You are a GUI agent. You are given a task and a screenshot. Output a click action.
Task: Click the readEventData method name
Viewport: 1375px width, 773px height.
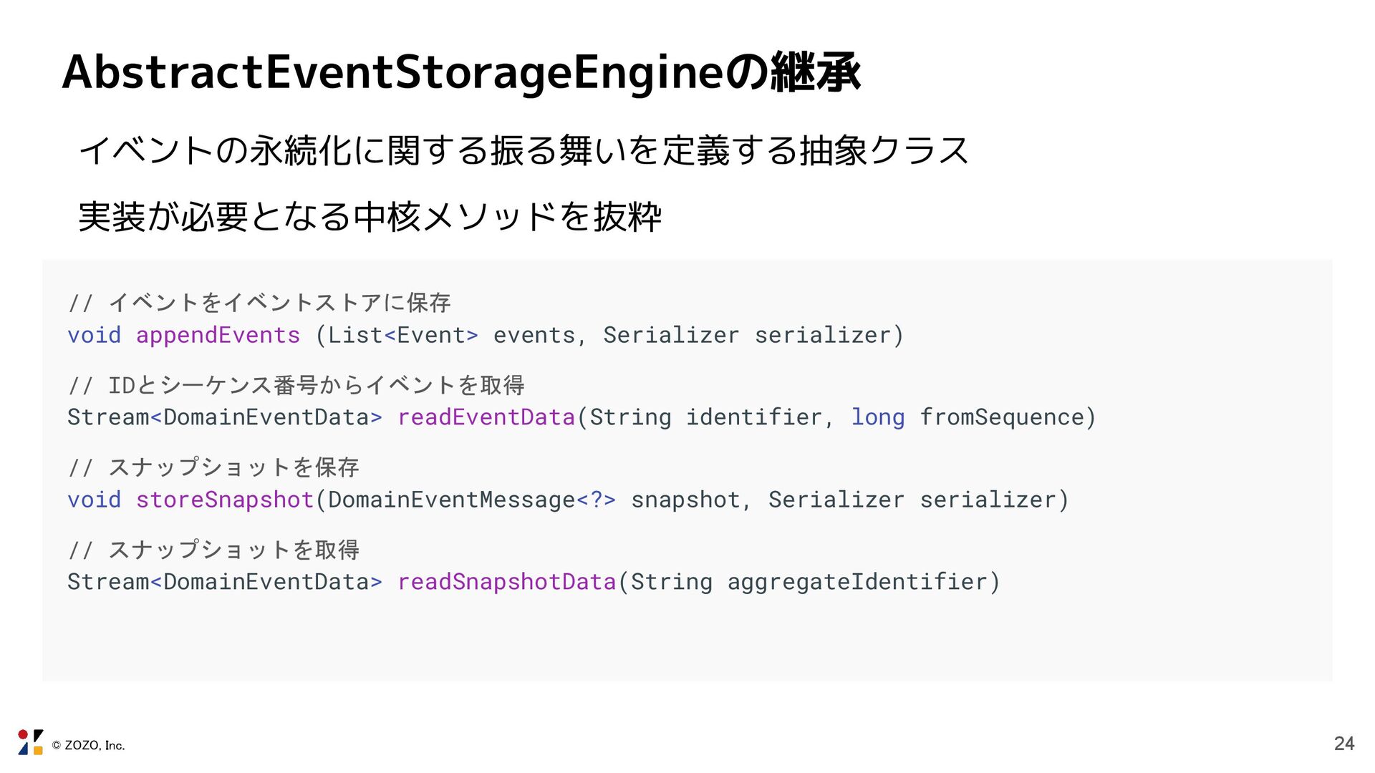[486, 417]
